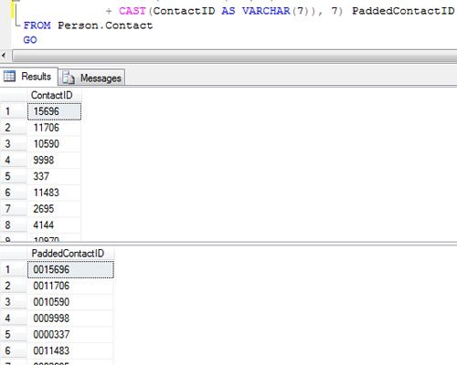Select cell containing 337
The image size is (457, 365).
[x=54, y=176]
